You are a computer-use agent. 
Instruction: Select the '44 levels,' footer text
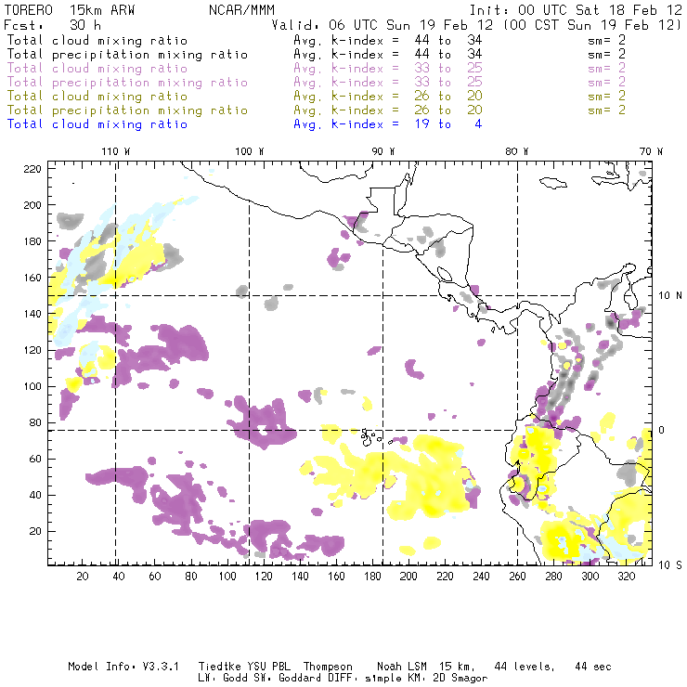(525, 667)
